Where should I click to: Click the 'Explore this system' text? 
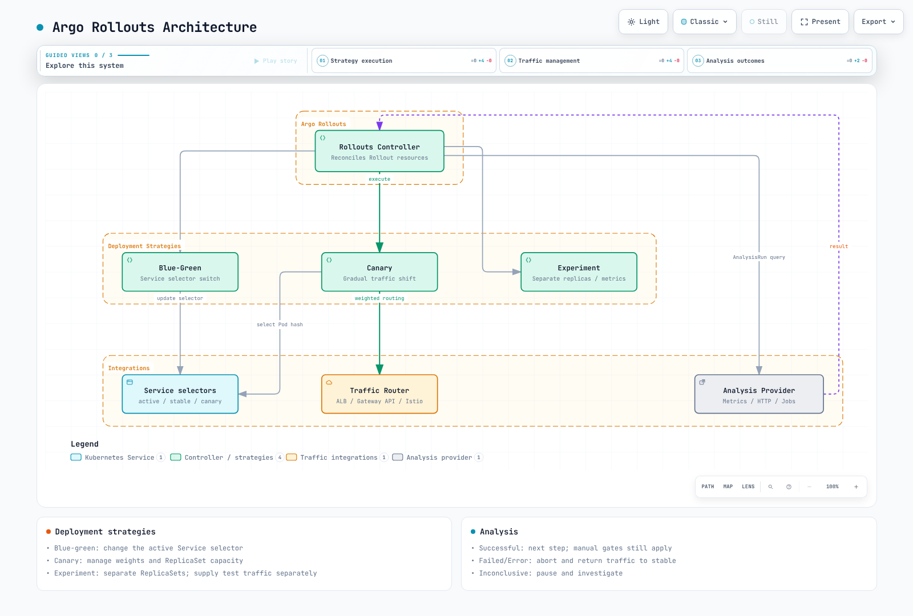pos(84,66)
